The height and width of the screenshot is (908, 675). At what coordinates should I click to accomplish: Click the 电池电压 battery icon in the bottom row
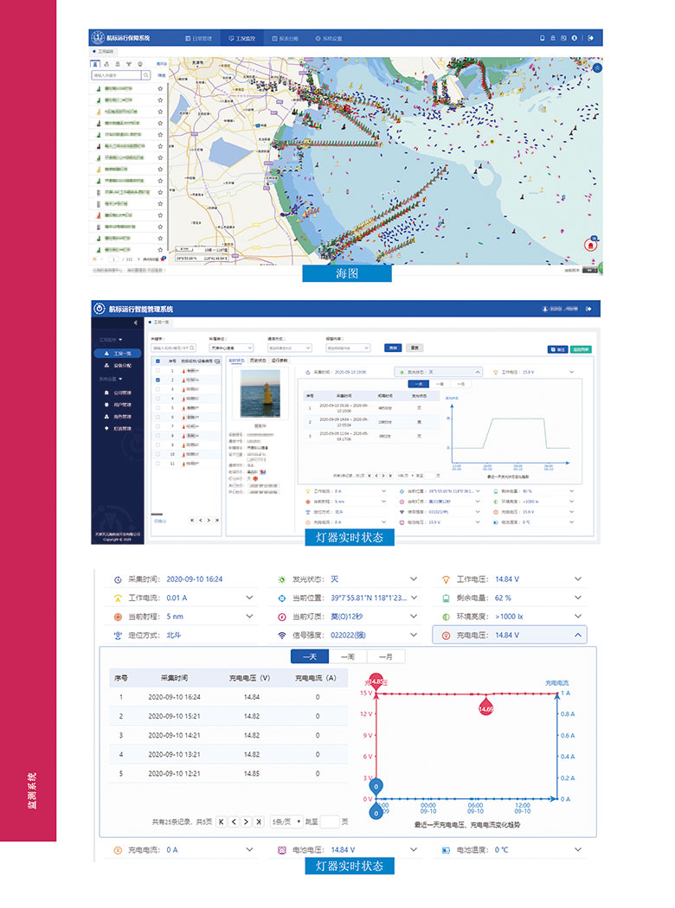281,850
